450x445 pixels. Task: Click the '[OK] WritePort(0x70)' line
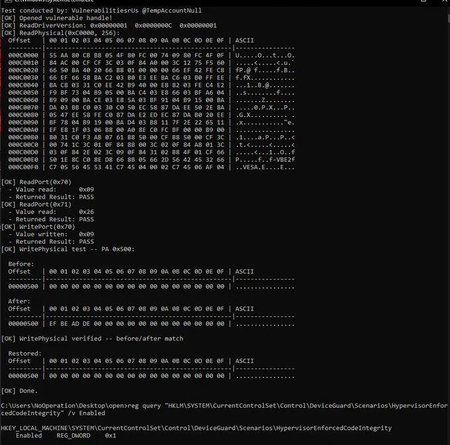[x=38, y=227]
